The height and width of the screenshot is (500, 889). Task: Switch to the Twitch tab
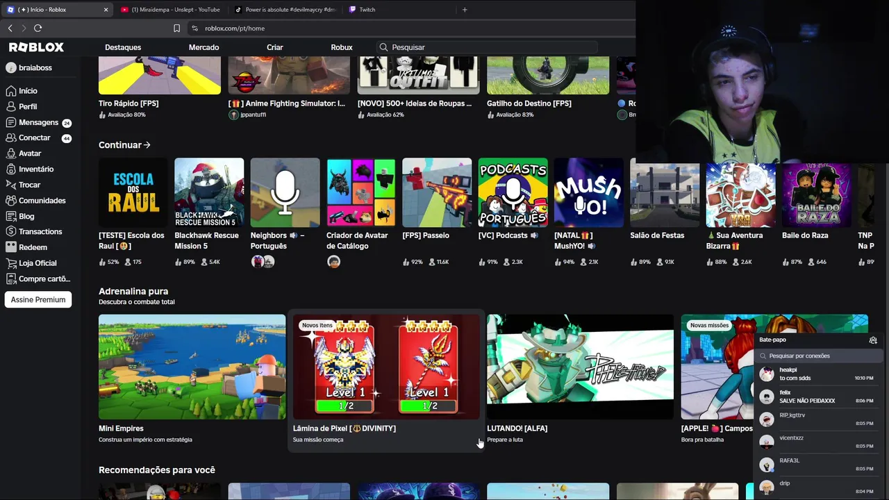coord(398,10)
